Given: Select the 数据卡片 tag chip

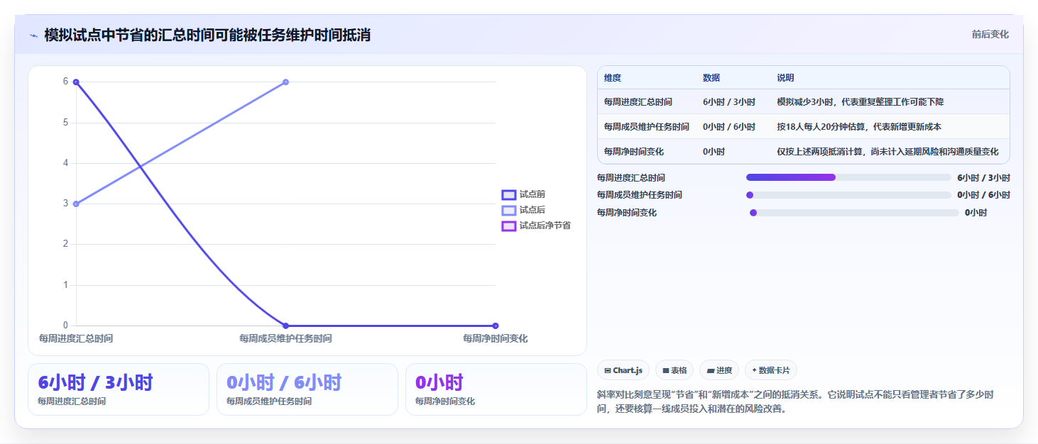Looking at the screenshot, I should coord(771,370).
